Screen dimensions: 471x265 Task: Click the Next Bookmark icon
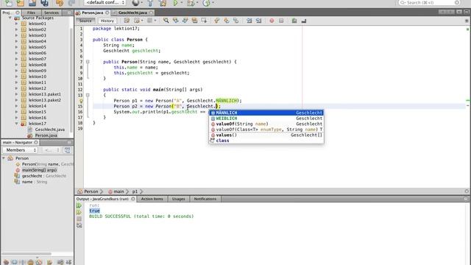tap(226, 21)
